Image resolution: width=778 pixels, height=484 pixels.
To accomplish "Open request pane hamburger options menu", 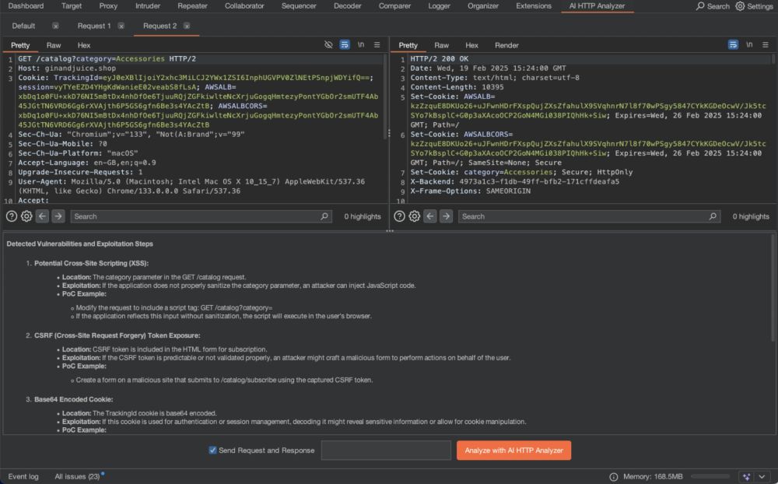I will click(377, 44).
